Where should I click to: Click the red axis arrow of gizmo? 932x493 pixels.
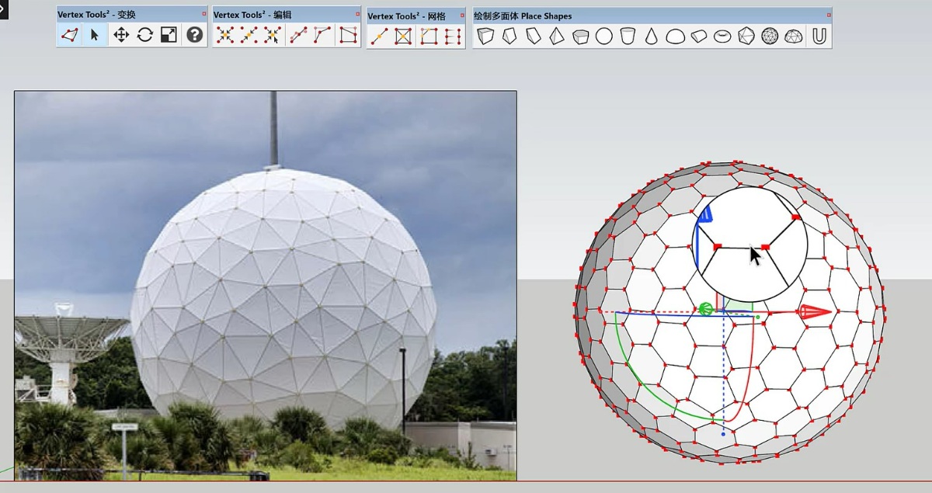[x=815, y=312]
